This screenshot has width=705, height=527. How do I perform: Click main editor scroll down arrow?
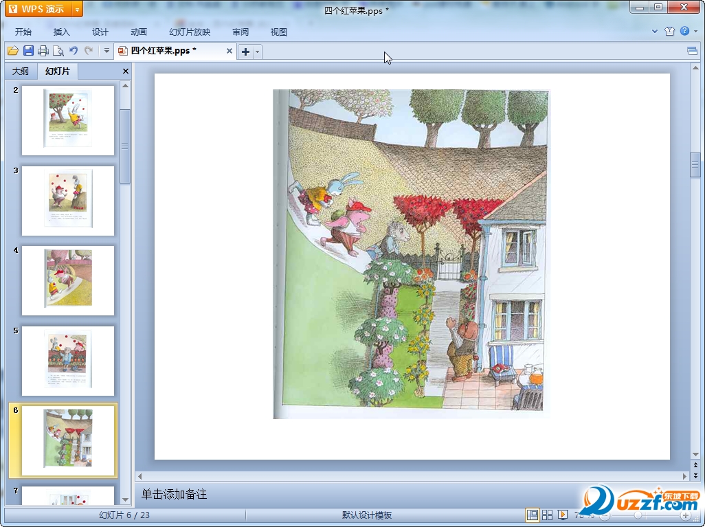pos(695,454)
